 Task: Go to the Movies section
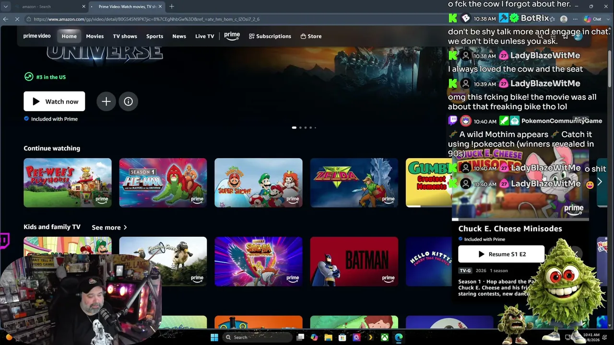tap(94, 36)
